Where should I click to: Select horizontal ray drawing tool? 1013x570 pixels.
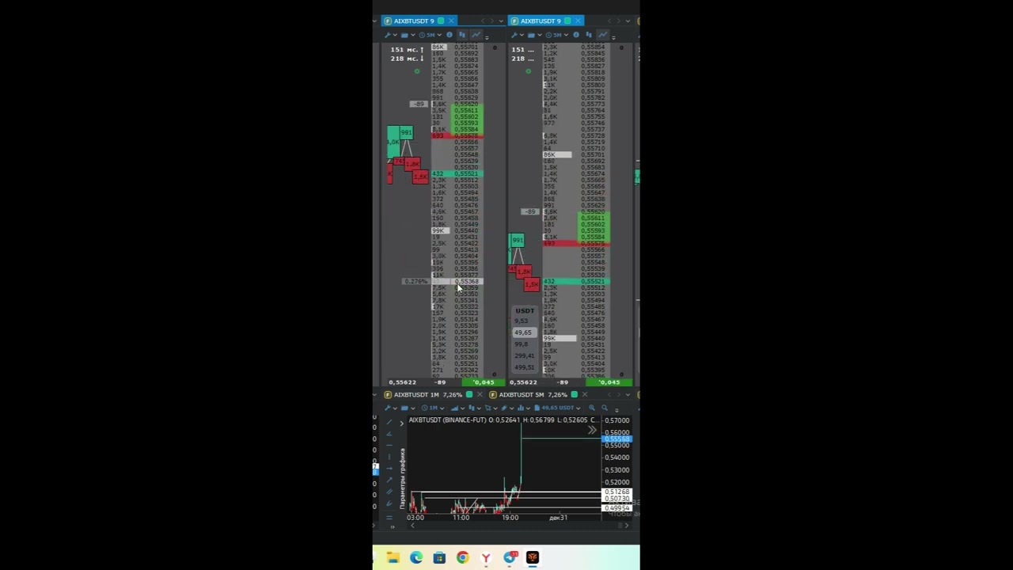[x=389, y=468]
